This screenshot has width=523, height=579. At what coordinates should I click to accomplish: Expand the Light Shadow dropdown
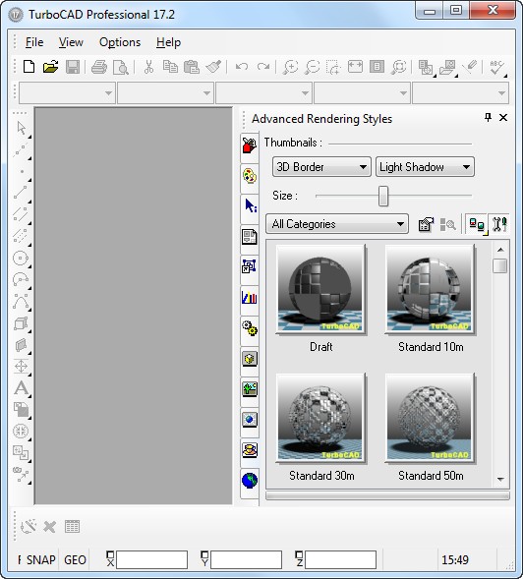425,167
